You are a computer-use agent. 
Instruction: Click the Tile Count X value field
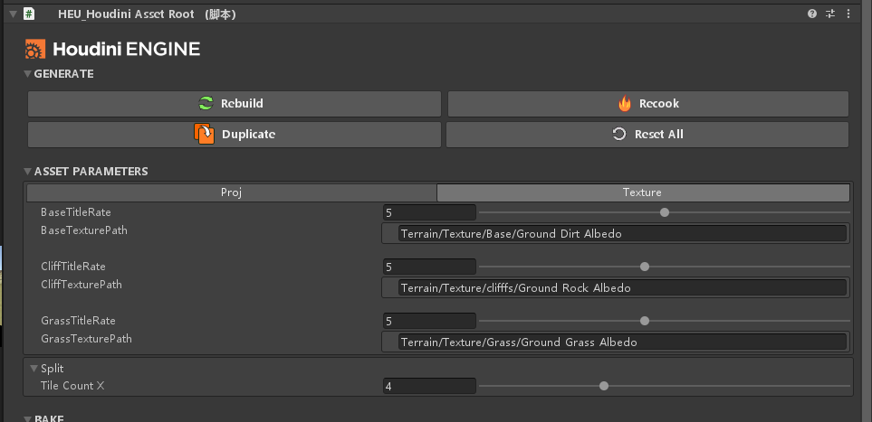click(x=429, y=386)
